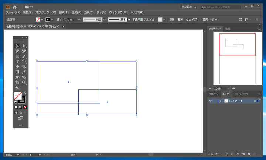This screenshot has width=266, height=160.
Task: Open the 効果(C) menu
Action: [89, 13]
